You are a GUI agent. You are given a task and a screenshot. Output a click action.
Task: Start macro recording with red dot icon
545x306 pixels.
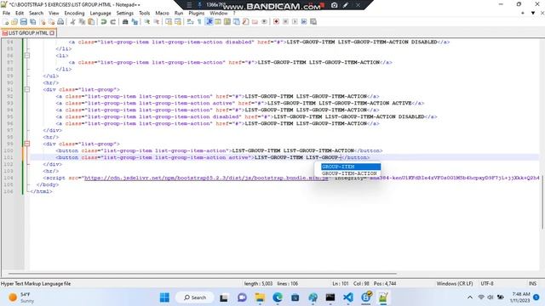click(x=276, y=22)
